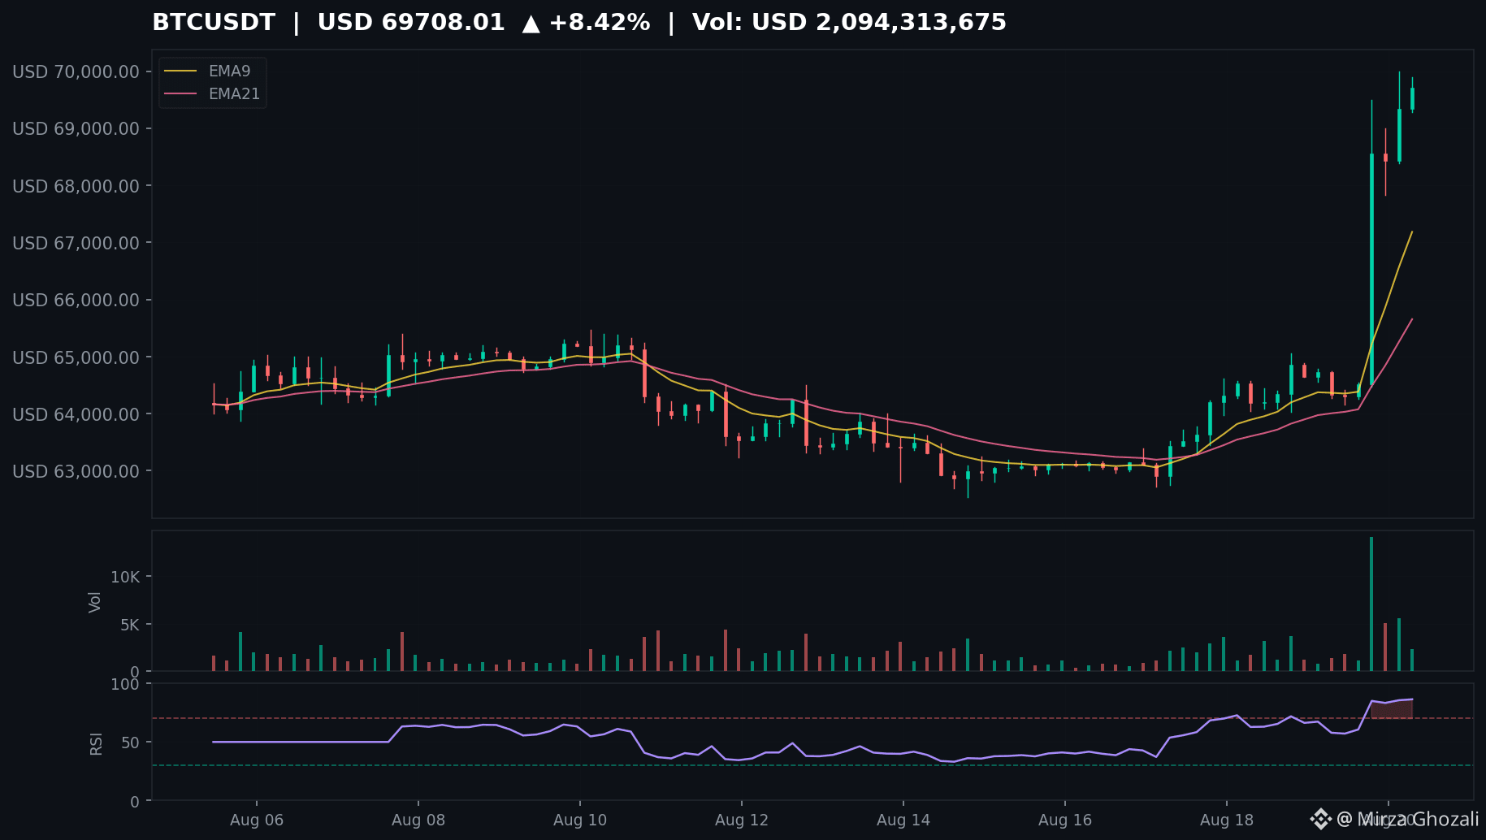1486x840 pixels.
Task: Click the 10K volume axis label
Action: [125, 577]
